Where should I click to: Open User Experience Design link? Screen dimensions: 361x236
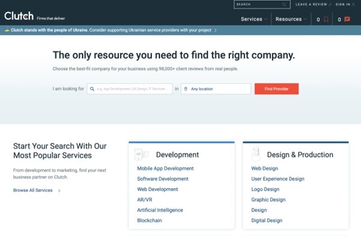point(278,179)
